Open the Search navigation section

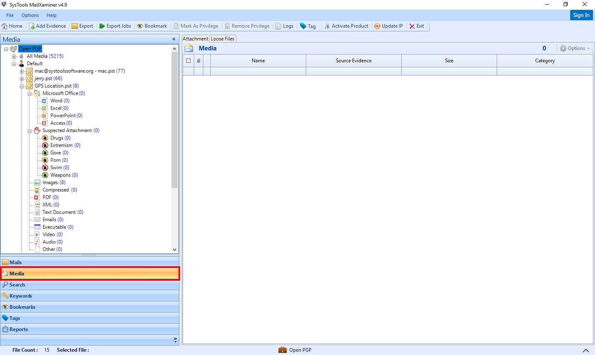coord(90,284)
